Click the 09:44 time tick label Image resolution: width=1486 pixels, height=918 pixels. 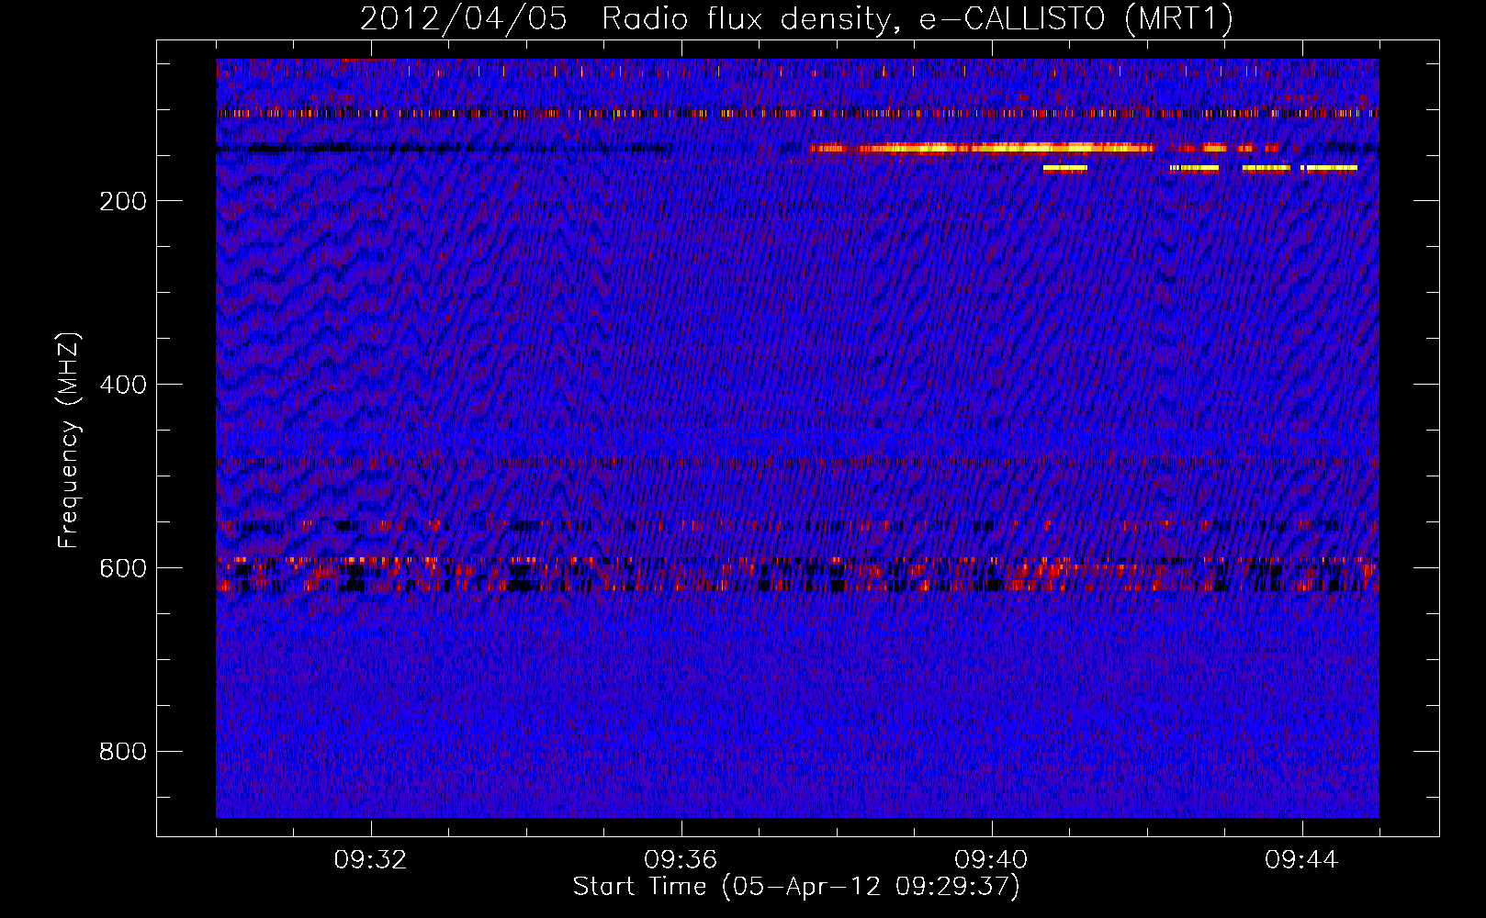tap(1301, 860)
